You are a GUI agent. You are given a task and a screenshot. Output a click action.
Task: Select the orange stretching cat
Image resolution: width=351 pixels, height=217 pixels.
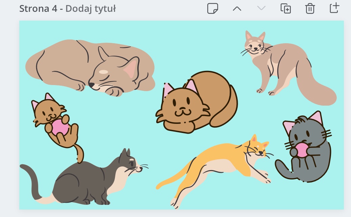click(216, 162)
